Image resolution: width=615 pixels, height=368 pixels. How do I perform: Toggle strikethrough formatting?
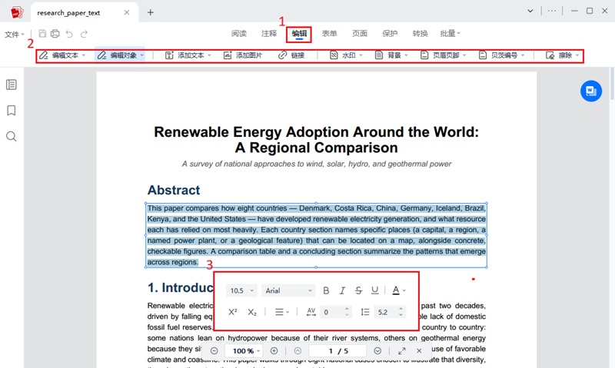(358, 290)
